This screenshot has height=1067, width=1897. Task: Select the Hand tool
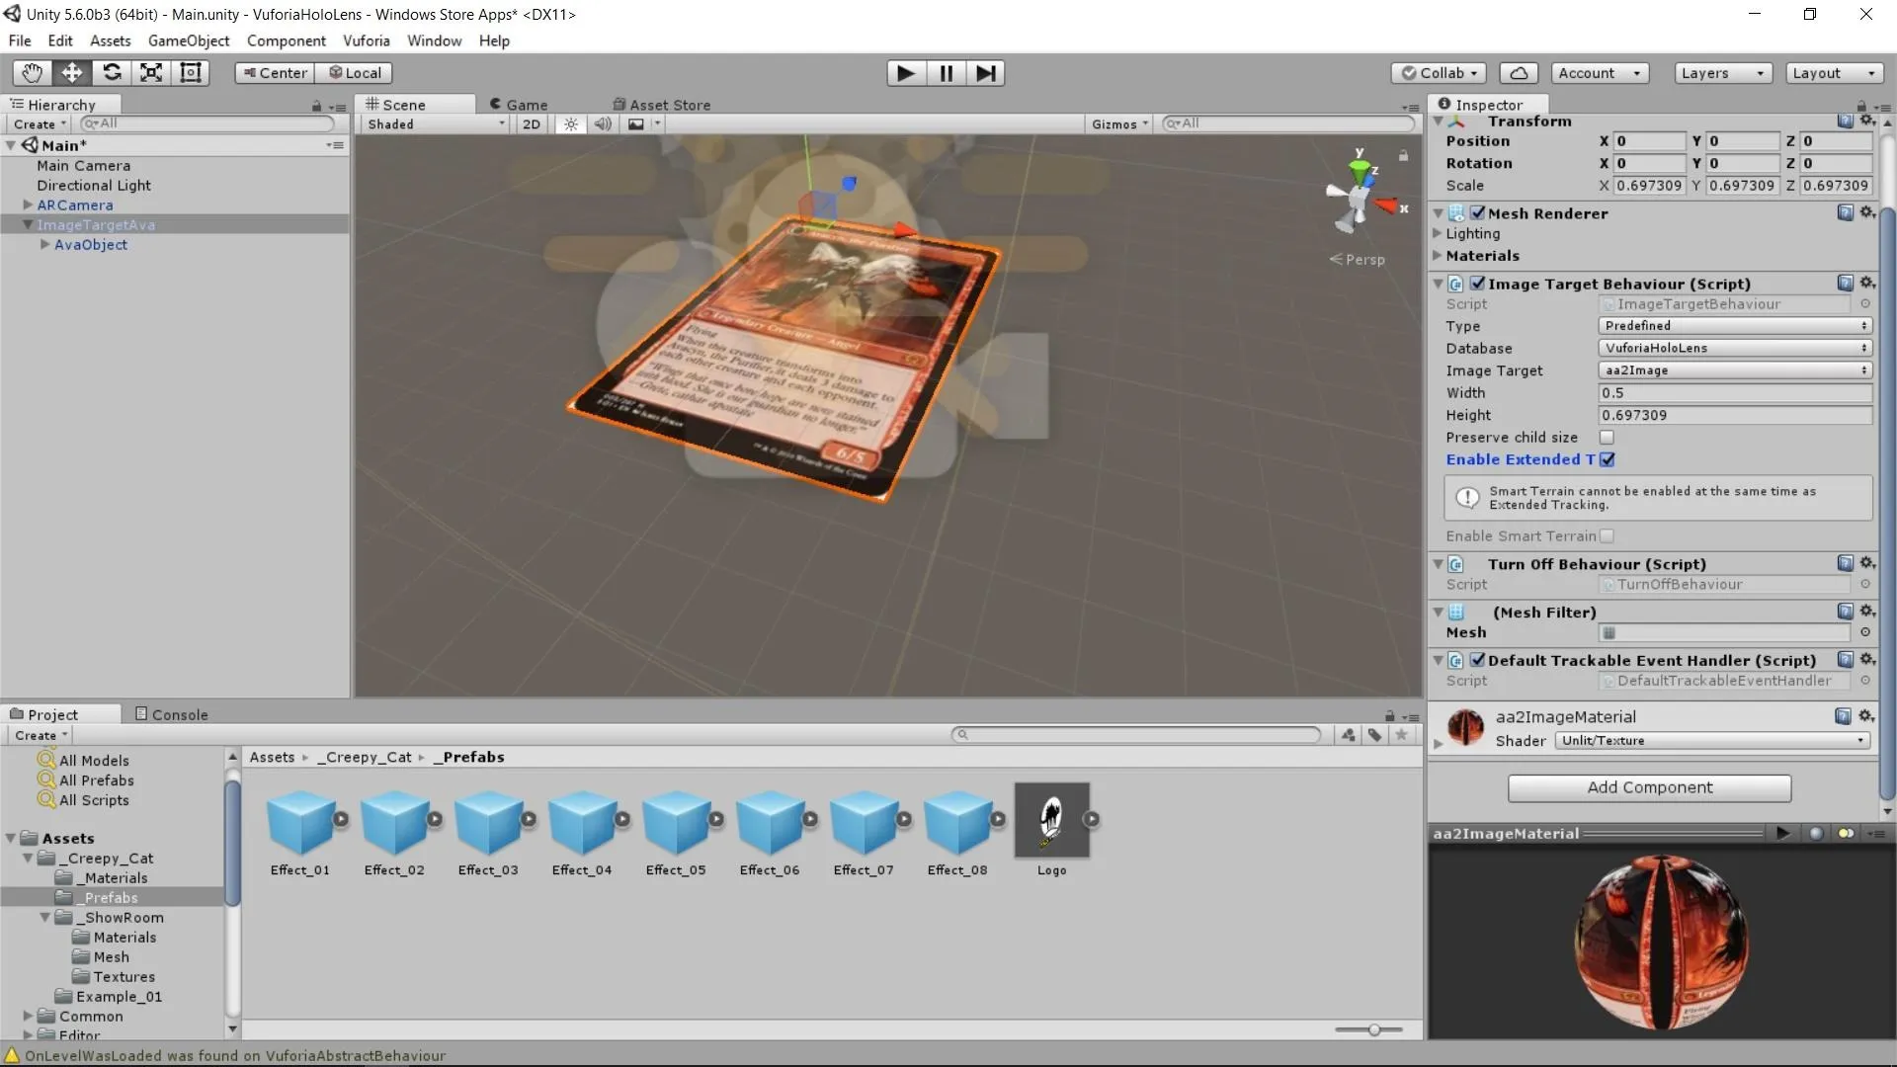32,72
